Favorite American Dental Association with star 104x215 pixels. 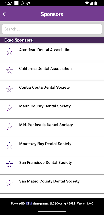click(9, 52)
